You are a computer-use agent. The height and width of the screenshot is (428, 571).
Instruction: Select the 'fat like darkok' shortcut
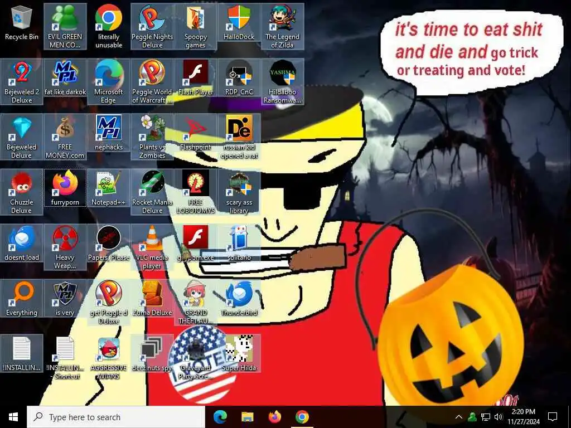(x=65, y=78)
